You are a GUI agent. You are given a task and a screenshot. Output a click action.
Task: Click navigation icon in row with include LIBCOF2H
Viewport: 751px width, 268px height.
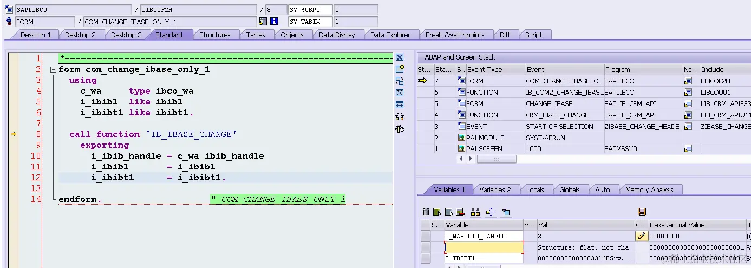[688, 81]
